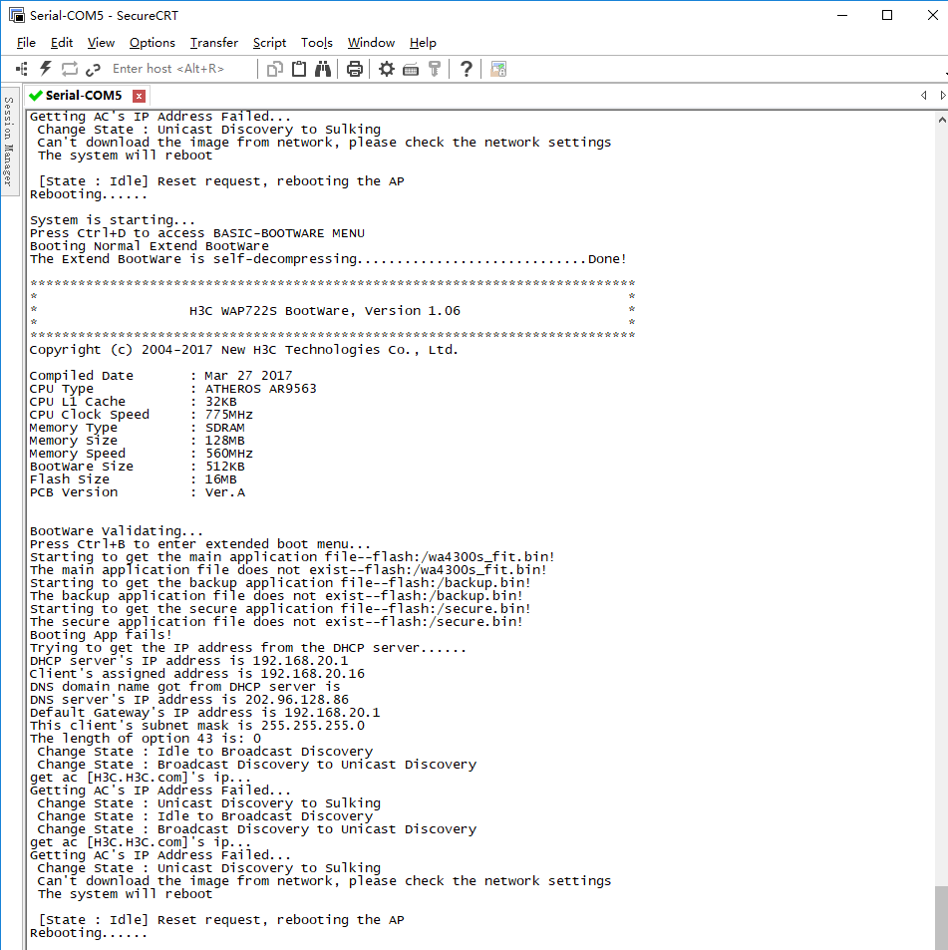Open the Session Manager connect icon
Viewport: 948px width, 950px height.
point(22,69)
